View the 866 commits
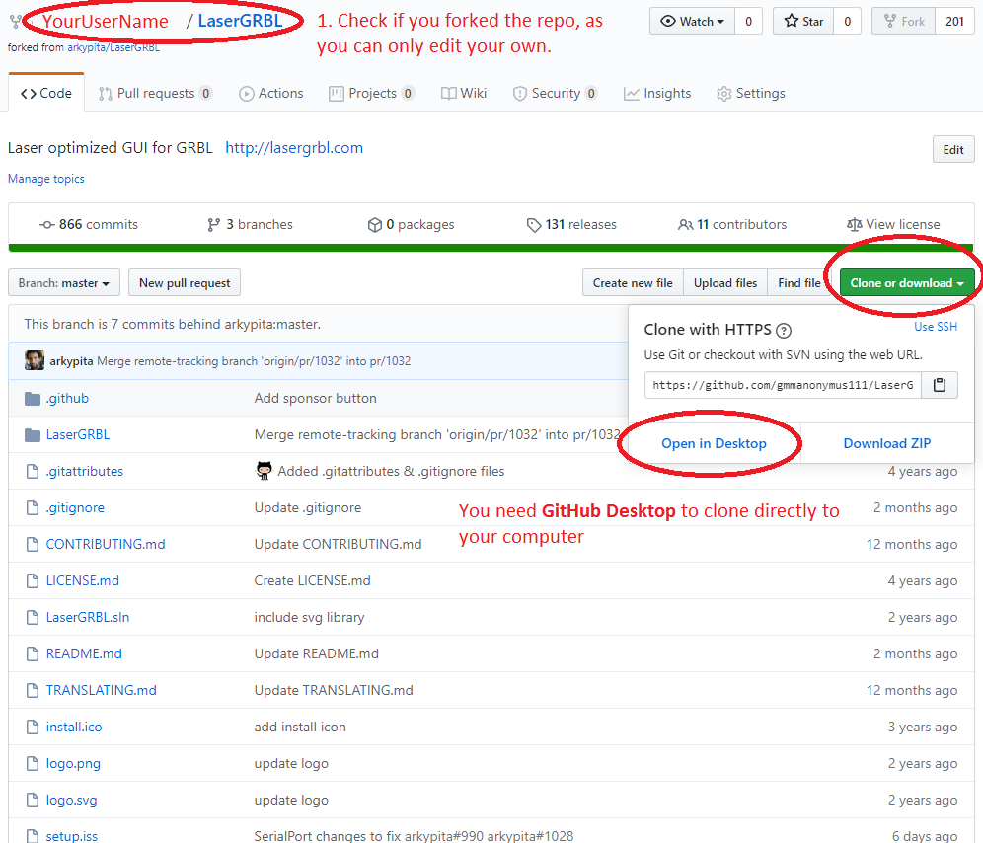The image size is (983, 843). pos(89,224)
